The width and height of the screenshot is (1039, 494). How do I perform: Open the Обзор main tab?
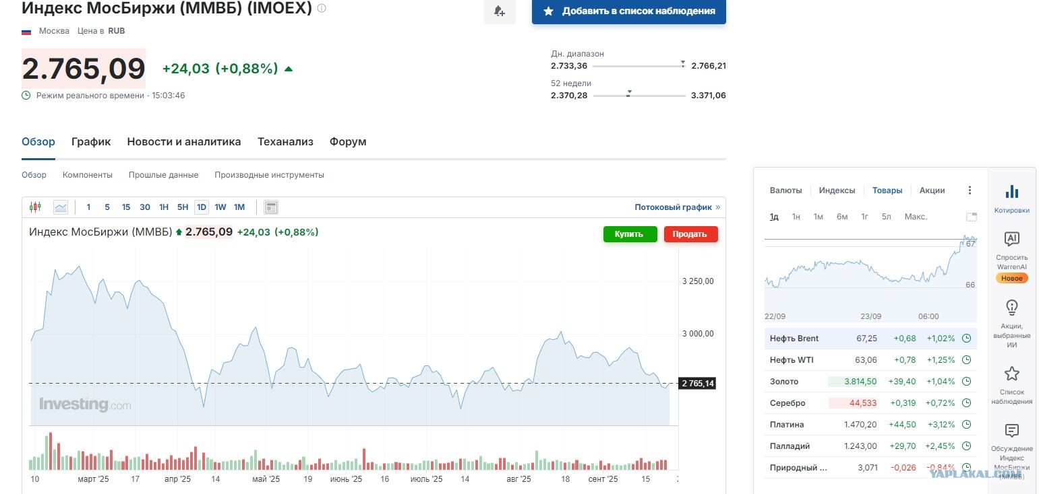point(38,142)
